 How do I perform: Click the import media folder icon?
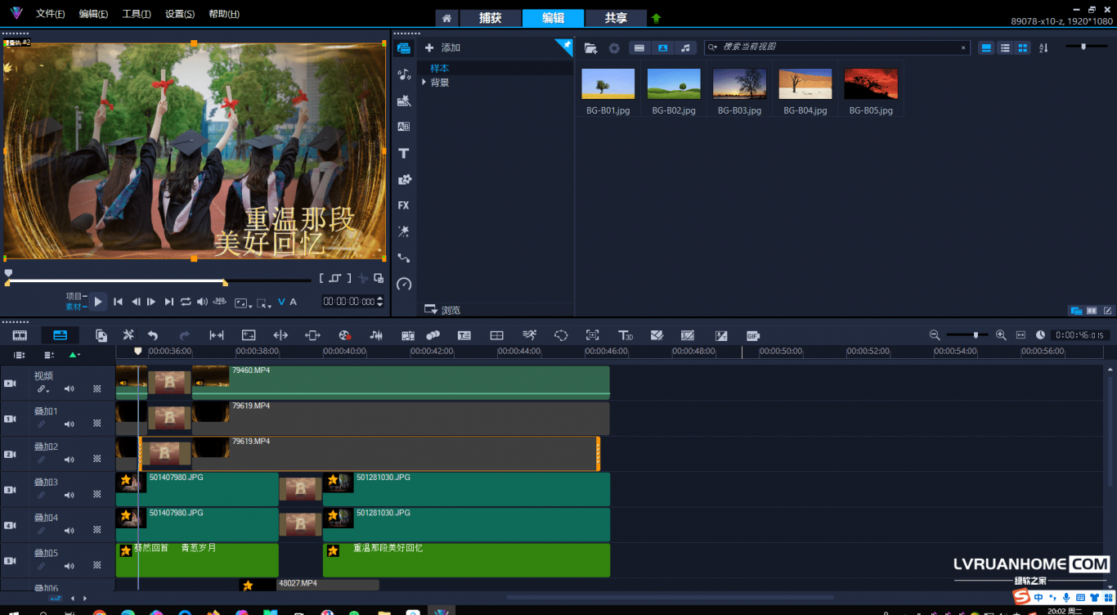pos(590,48)
